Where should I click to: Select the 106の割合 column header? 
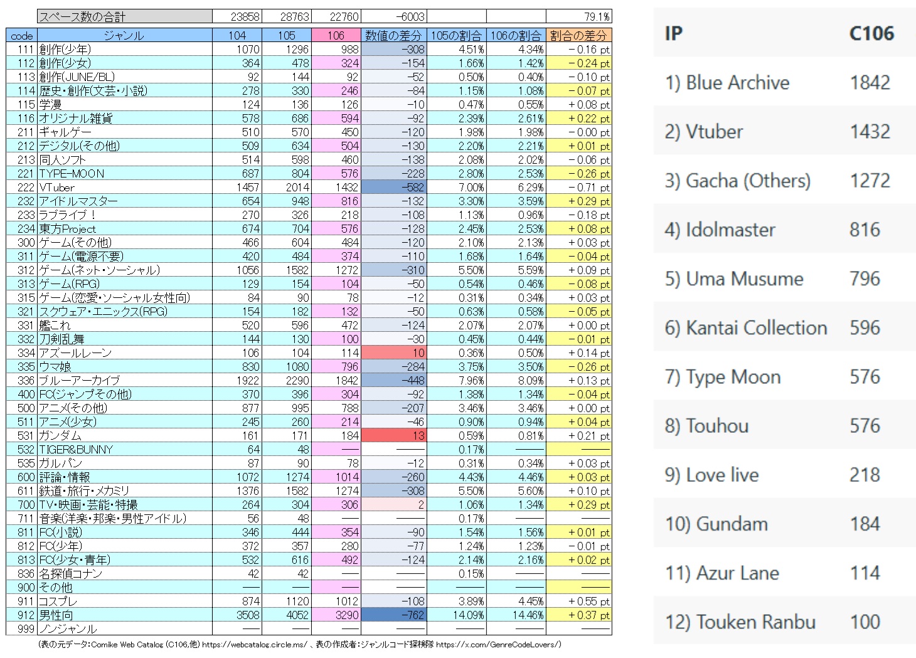[516, 36]
